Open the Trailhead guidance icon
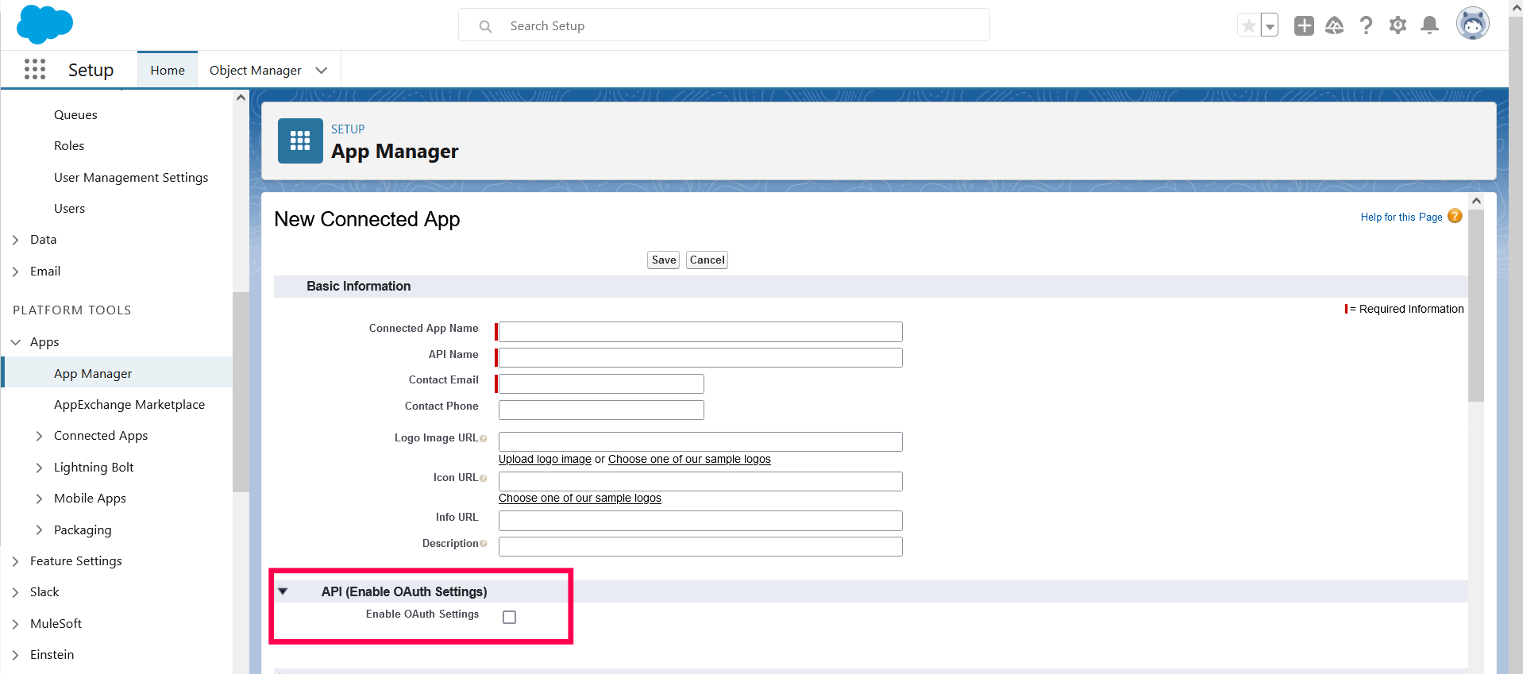The image size is (1523, 674). 1335,26
